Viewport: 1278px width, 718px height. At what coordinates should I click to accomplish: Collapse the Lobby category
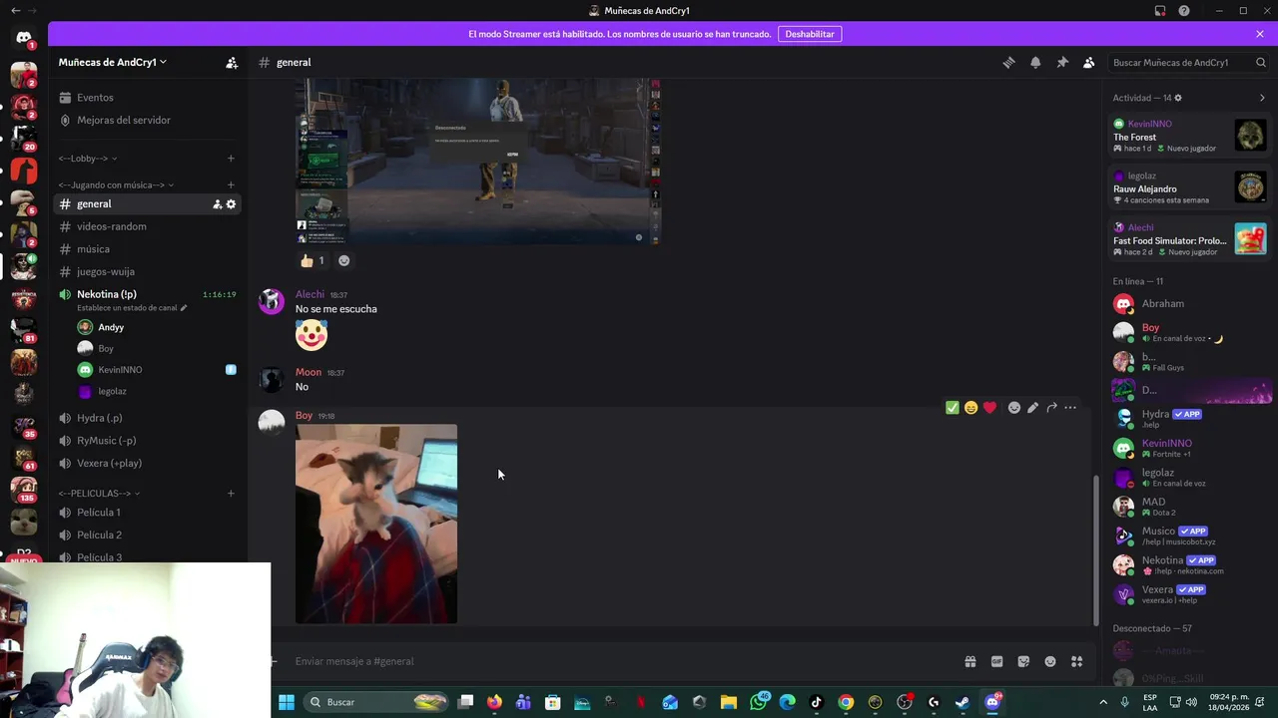87,159
